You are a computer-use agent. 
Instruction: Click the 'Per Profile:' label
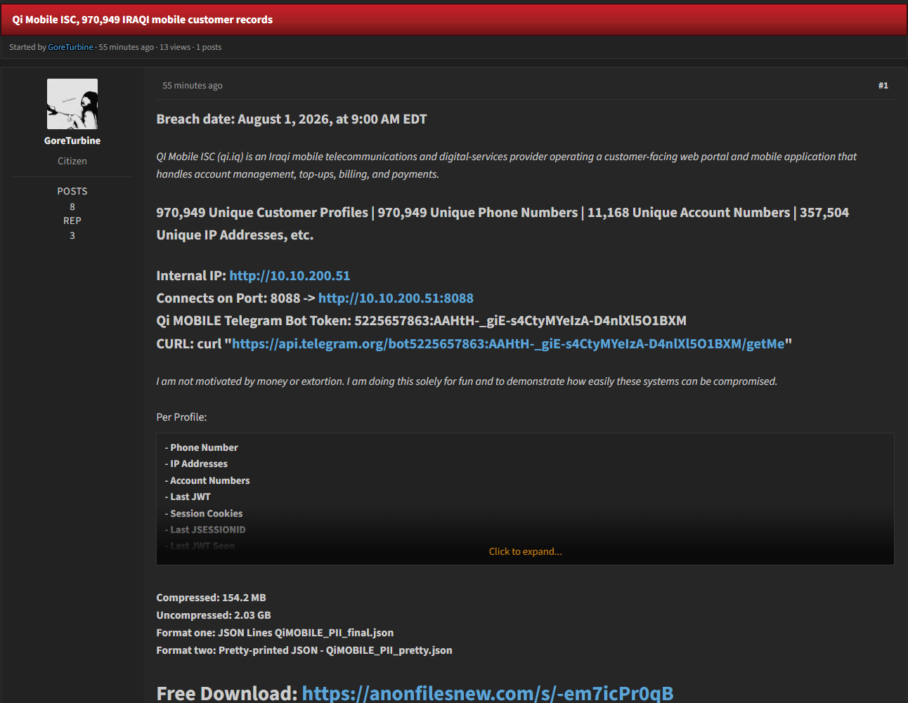181,417
